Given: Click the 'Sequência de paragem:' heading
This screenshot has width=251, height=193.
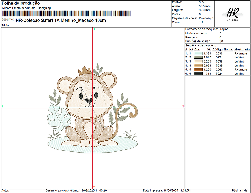Looking at the screenshot, I should [201, 45].
